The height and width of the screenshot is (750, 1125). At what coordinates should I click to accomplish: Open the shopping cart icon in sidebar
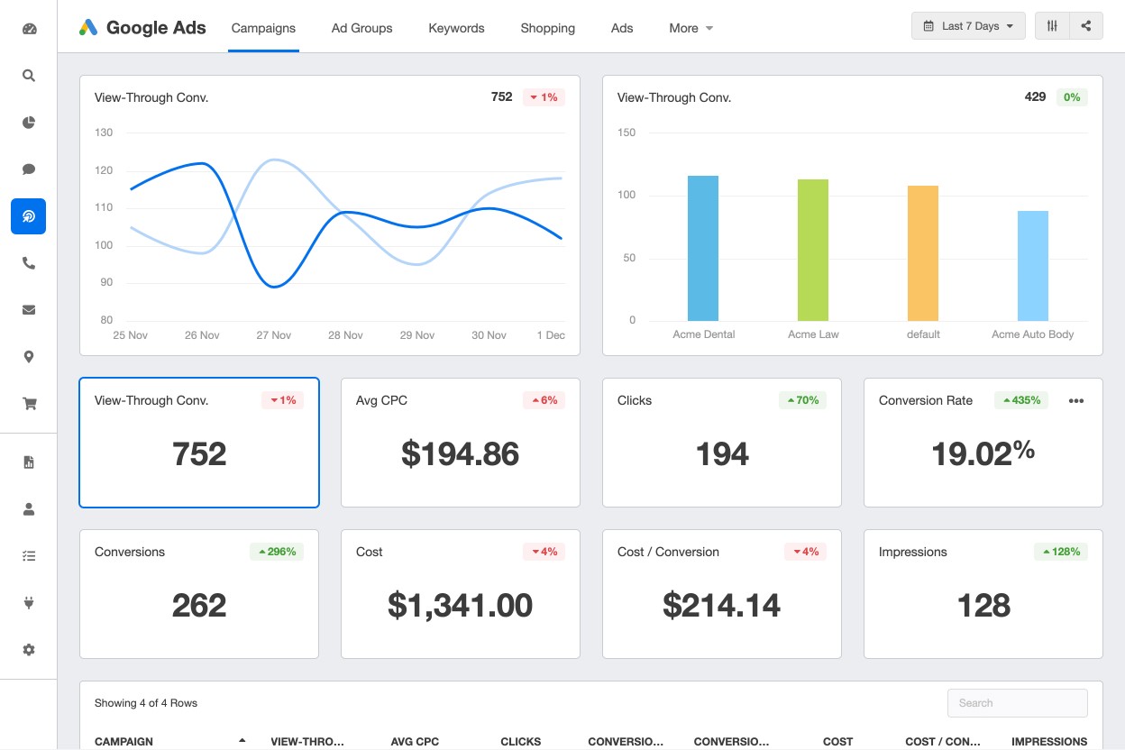point(29,404)
